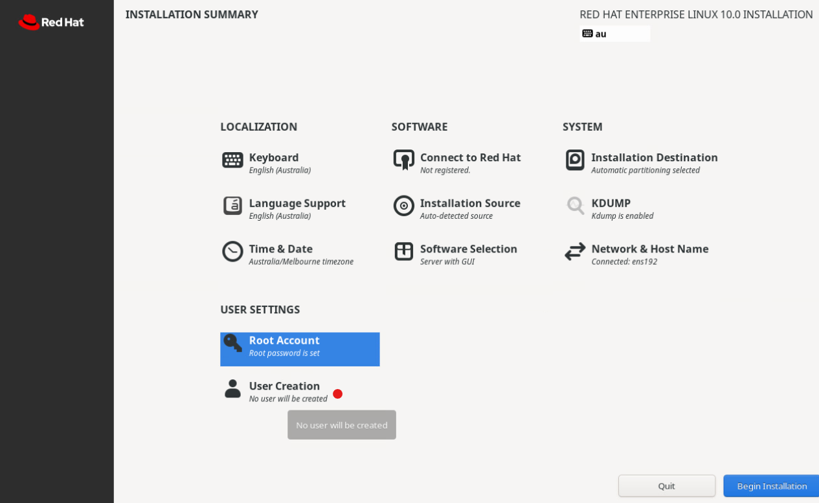
Task: Open the Network & Host Name arrows icon
Action: point(575,251)
